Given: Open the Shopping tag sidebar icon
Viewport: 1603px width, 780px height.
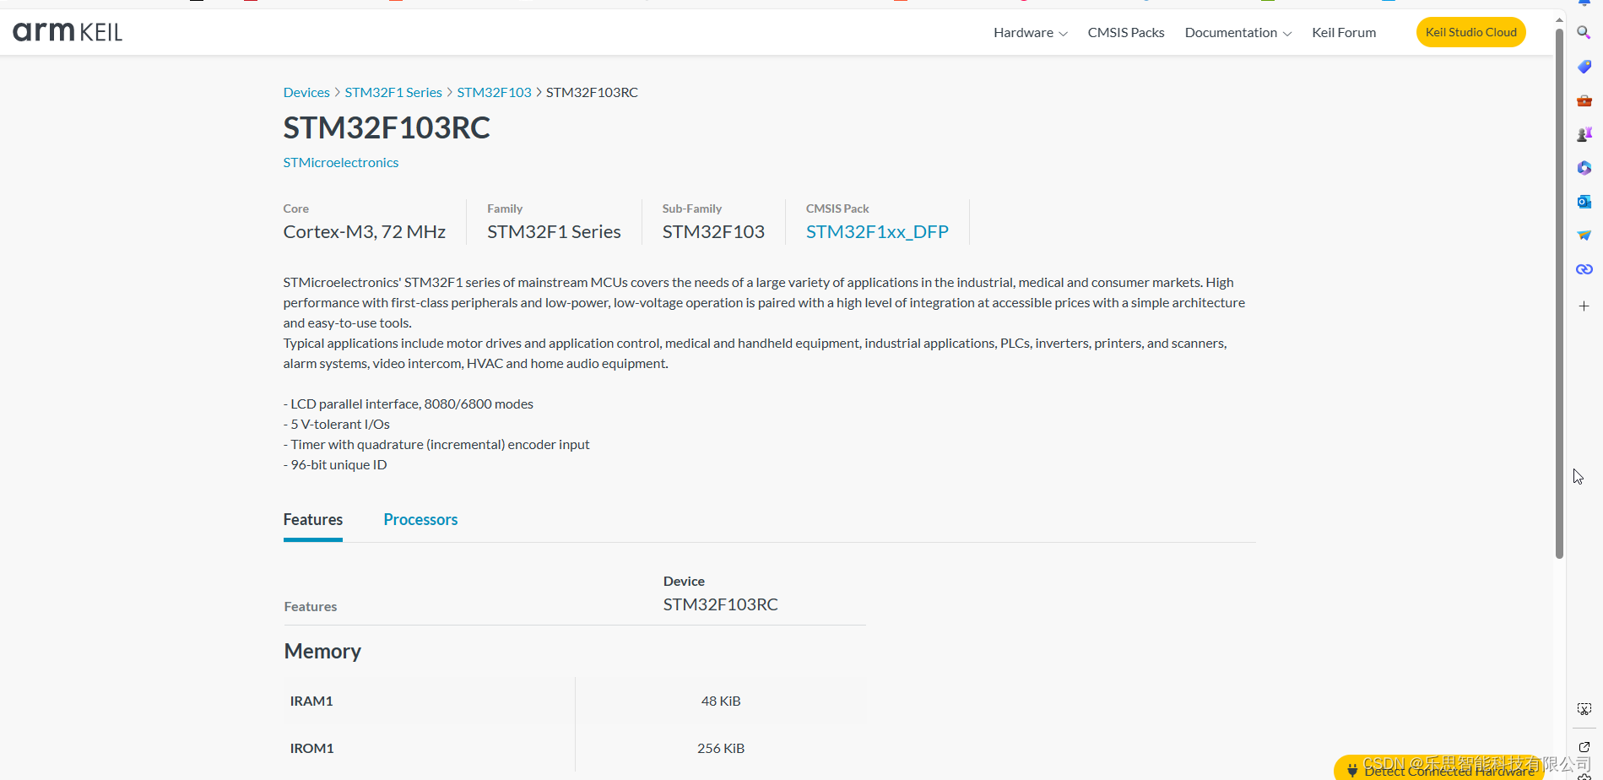Looking at the screenshot, I should click(x=1584, y=67).
